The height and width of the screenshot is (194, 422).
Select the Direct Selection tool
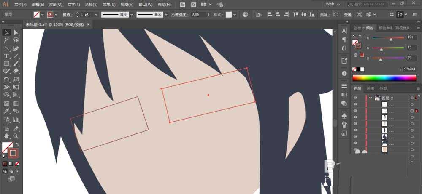pyautogui.click(x=16, y=32)
